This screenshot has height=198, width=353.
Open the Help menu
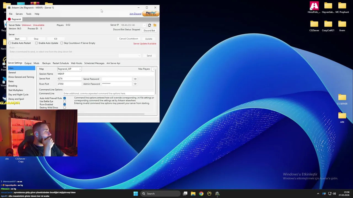(x=37, y=14)
